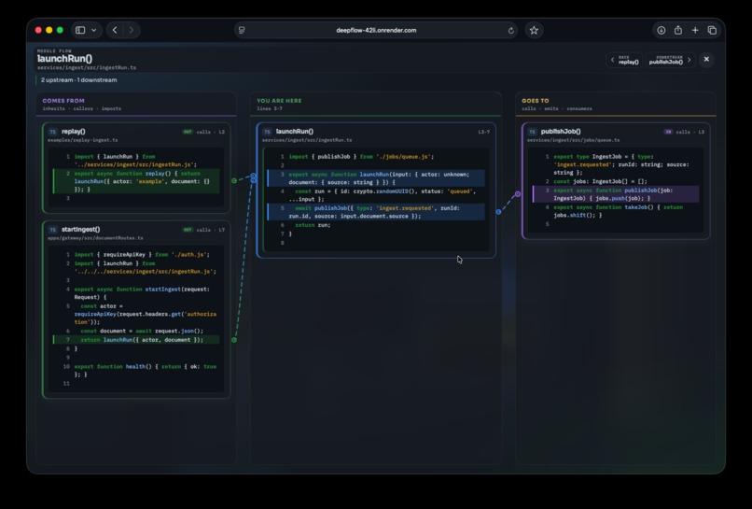Click the IN badge on publishJob() card
The image size is (752, 509).
coord(668,132)
